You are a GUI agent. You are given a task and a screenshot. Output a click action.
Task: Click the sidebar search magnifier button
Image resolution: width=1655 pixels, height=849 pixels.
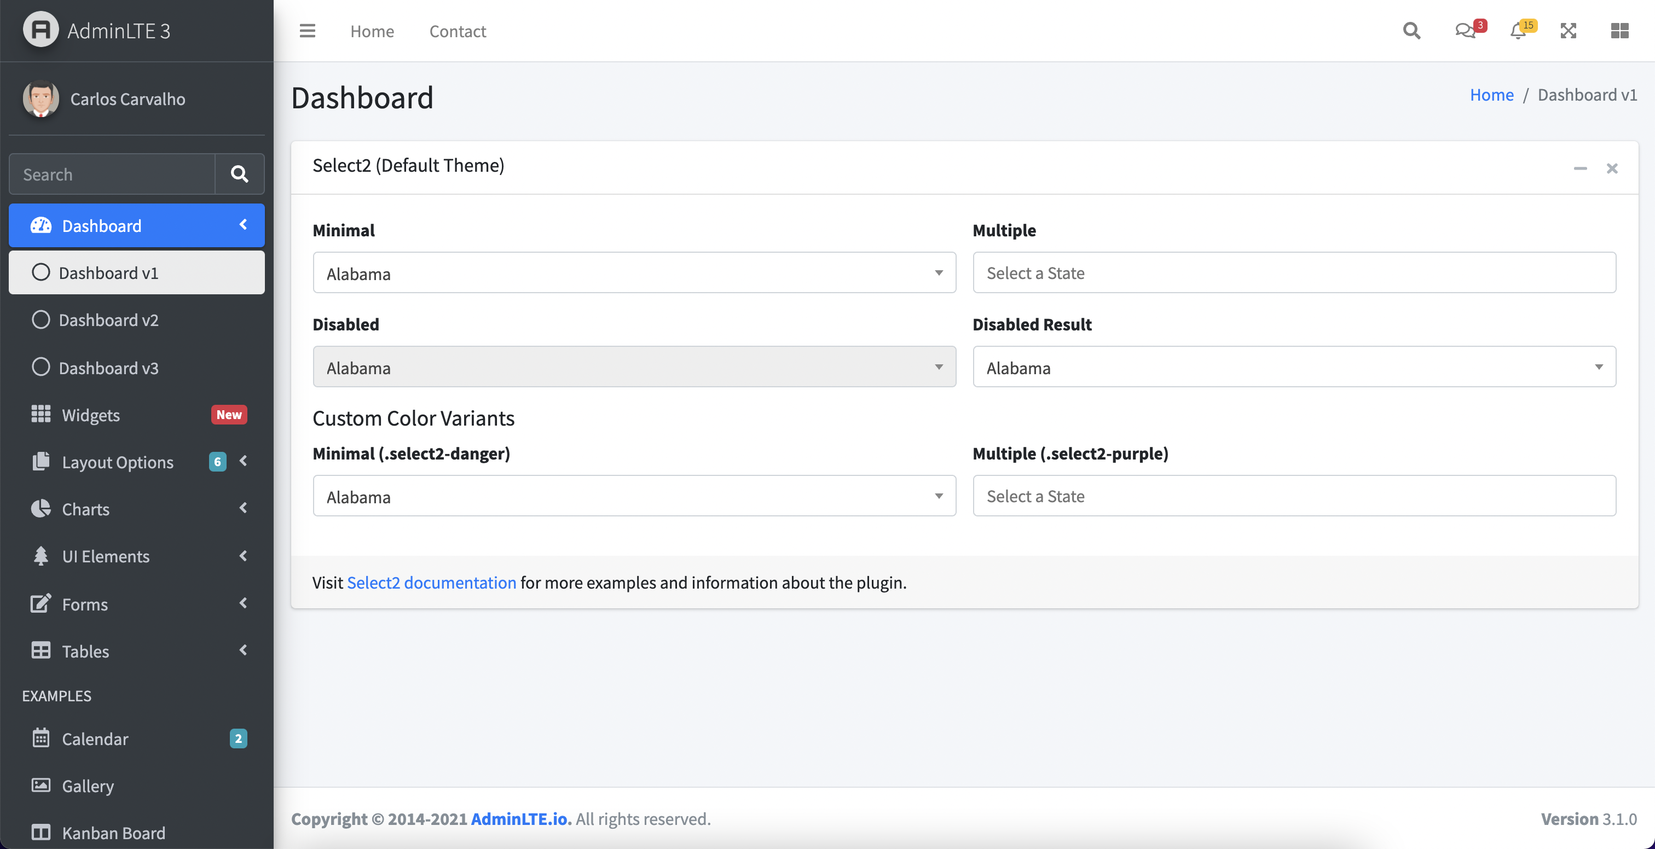pyautogui.click(x=239, y=174)
